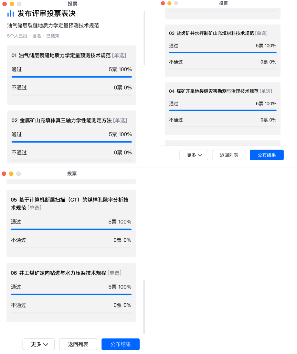Image resolution: width=297 pixels, height=354 pixels.
Task: Click the yellow minimize button of the bottom-left window
Action: click(x=11, y=174)
